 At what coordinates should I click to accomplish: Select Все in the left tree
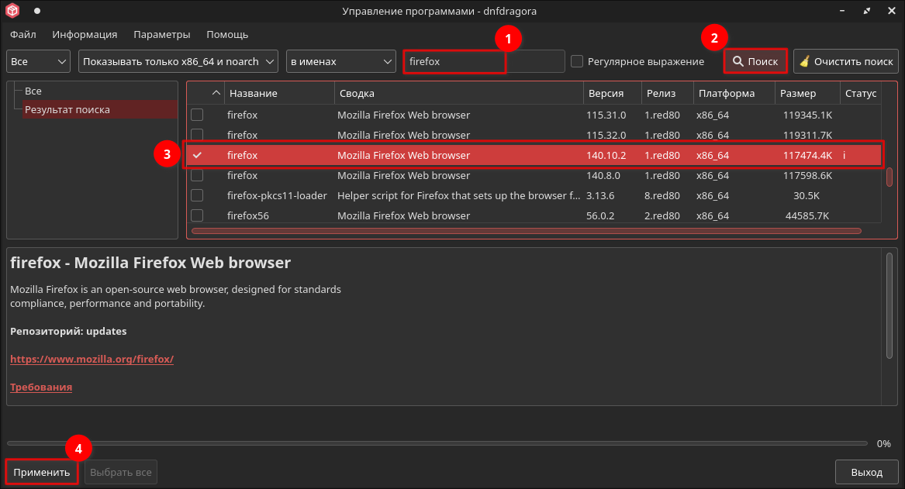click(x=33, y=91)
